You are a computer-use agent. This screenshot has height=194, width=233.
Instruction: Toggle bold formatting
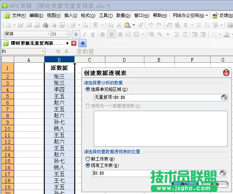point(76,34)
